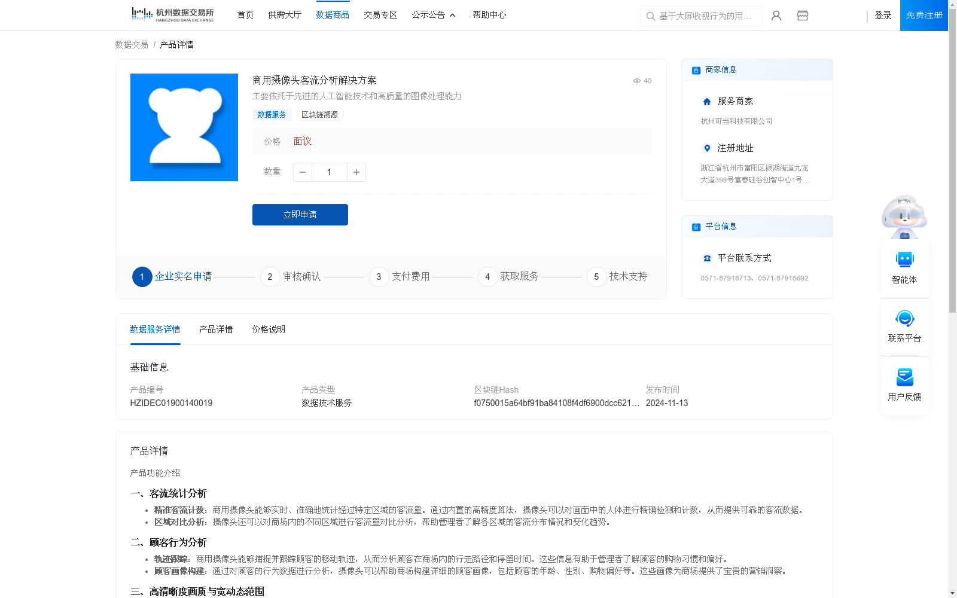Click heading 二、顾客行为分析
Screen dimensions: 957x598
point(169,542)
